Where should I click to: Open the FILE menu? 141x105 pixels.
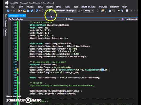click(6, 7)
